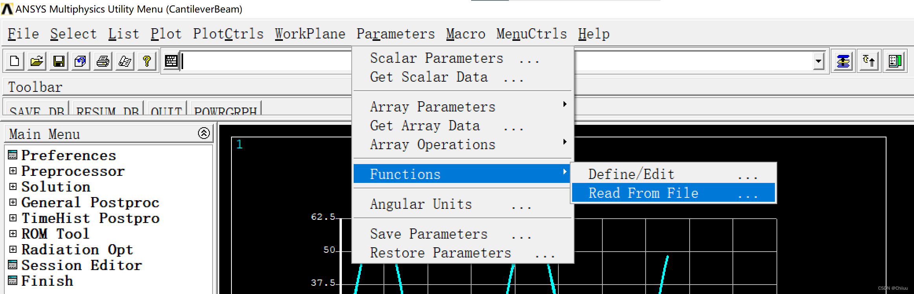Open the Help menu
The height and width of the screenshot is (294, 914).
[594, 34]
